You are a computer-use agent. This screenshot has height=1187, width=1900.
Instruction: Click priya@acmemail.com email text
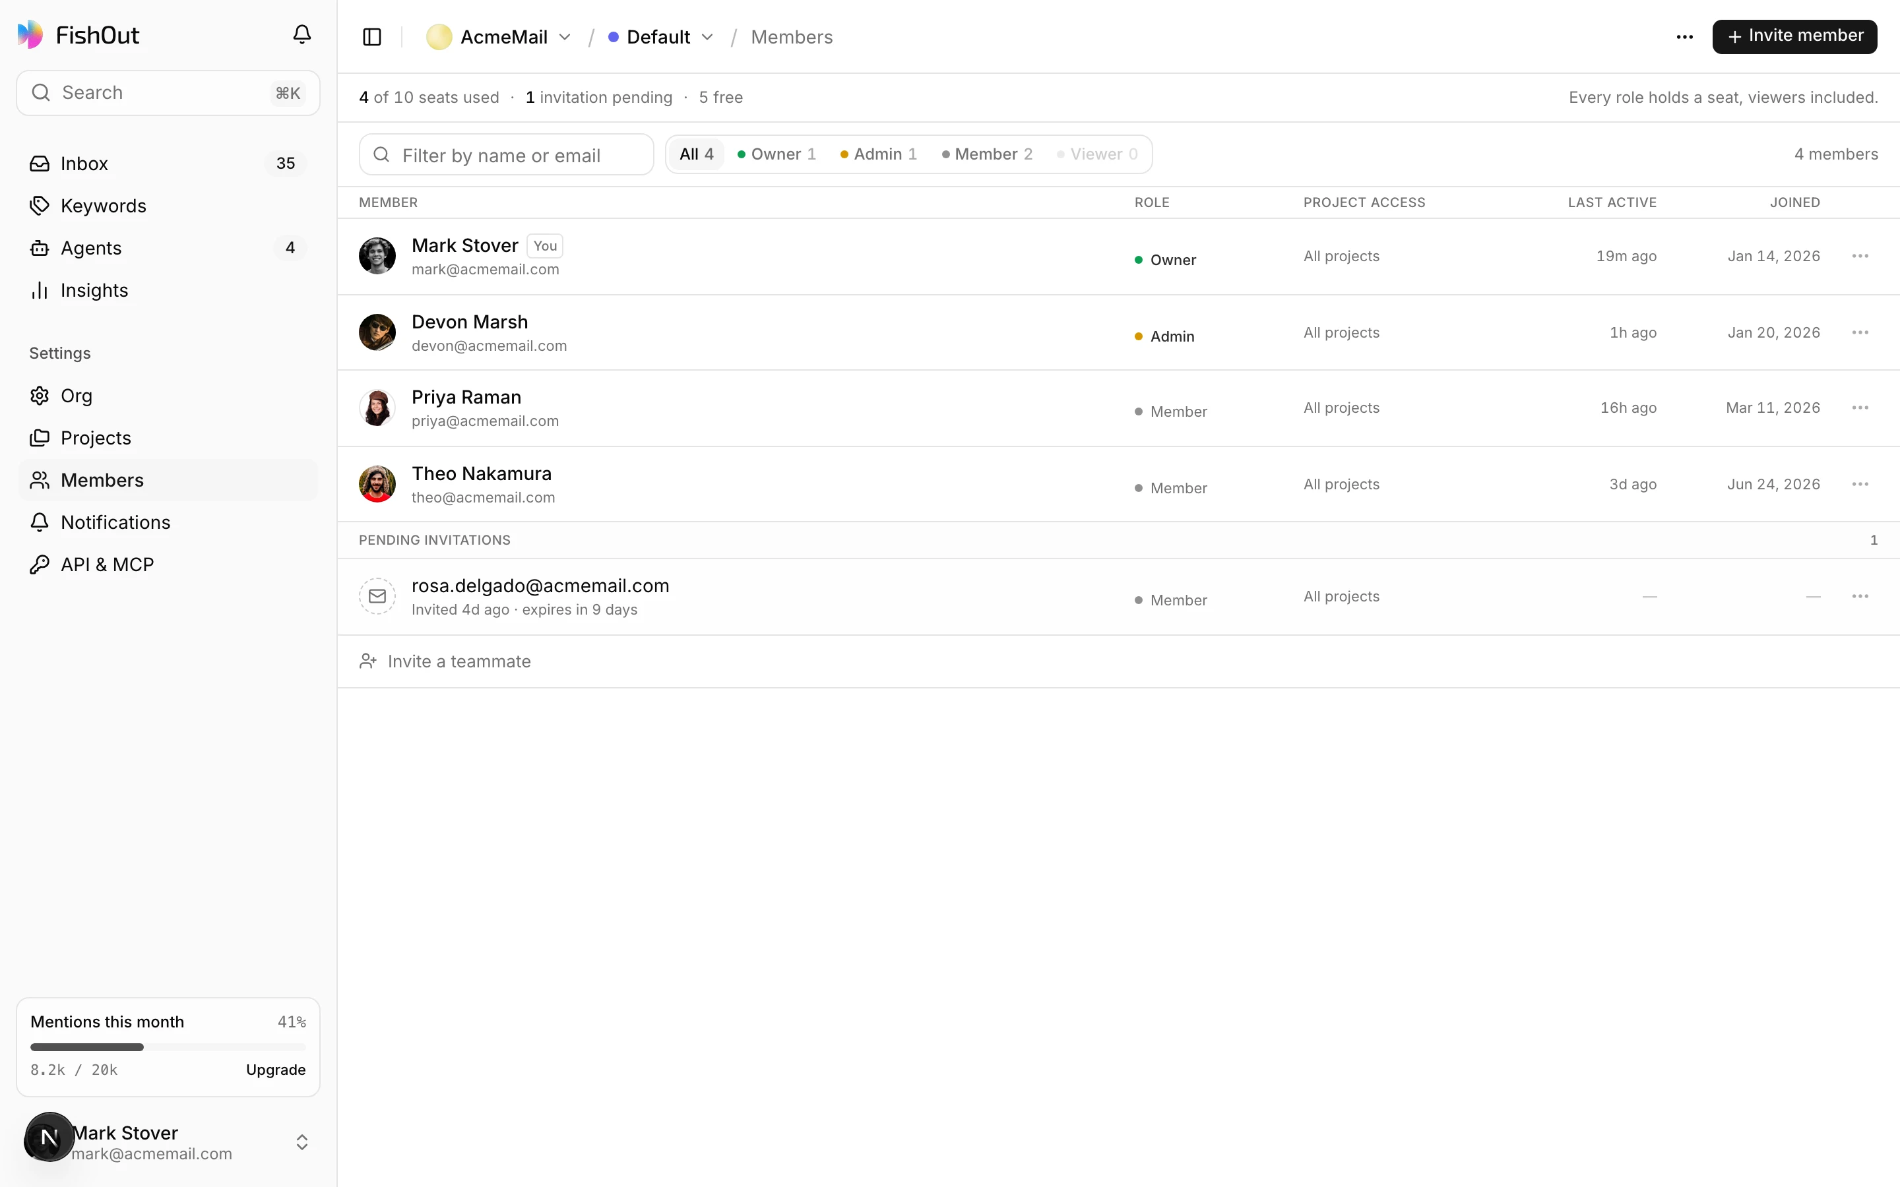[x=485, y=421]
